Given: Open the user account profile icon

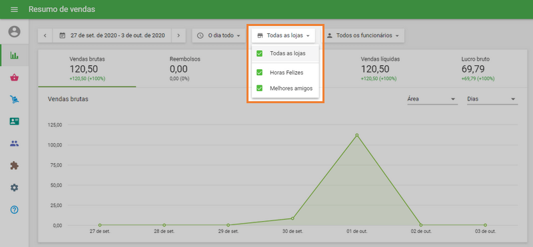Looking at the screenshot, I should 14,31.
